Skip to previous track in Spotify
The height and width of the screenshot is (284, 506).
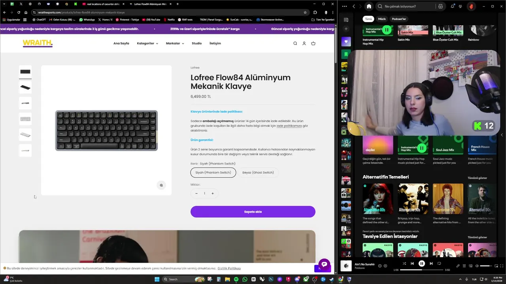(x=412, y=263)
